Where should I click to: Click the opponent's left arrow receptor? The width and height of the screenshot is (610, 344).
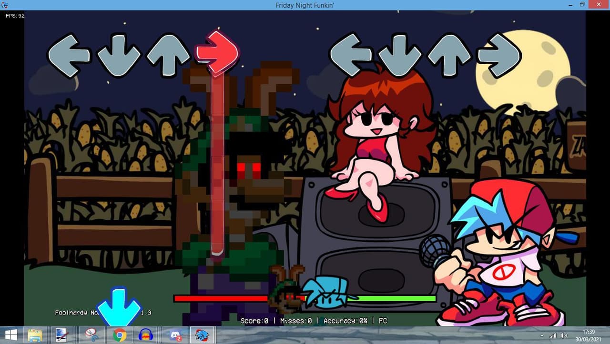tap(69, 55)
